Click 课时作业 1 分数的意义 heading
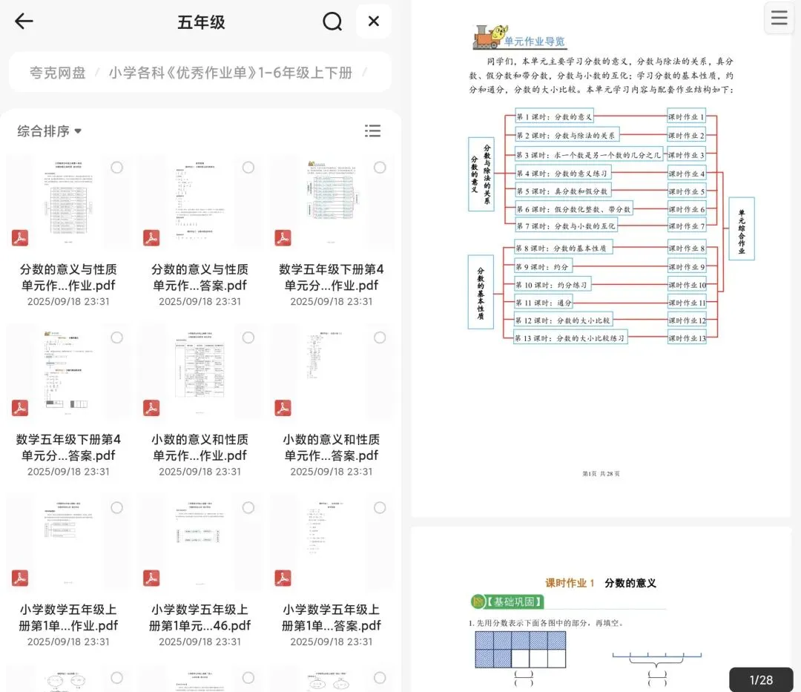801x692 pixels. [601, 583]
